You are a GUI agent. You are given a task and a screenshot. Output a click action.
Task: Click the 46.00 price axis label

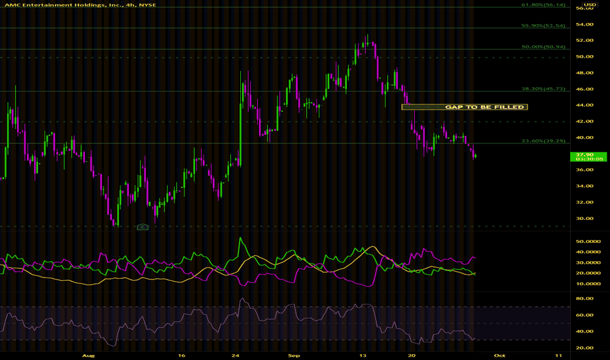[584, 89]
